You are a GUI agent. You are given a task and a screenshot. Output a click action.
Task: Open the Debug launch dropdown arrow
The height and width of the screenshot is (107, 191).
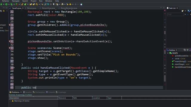pos(4,4)
